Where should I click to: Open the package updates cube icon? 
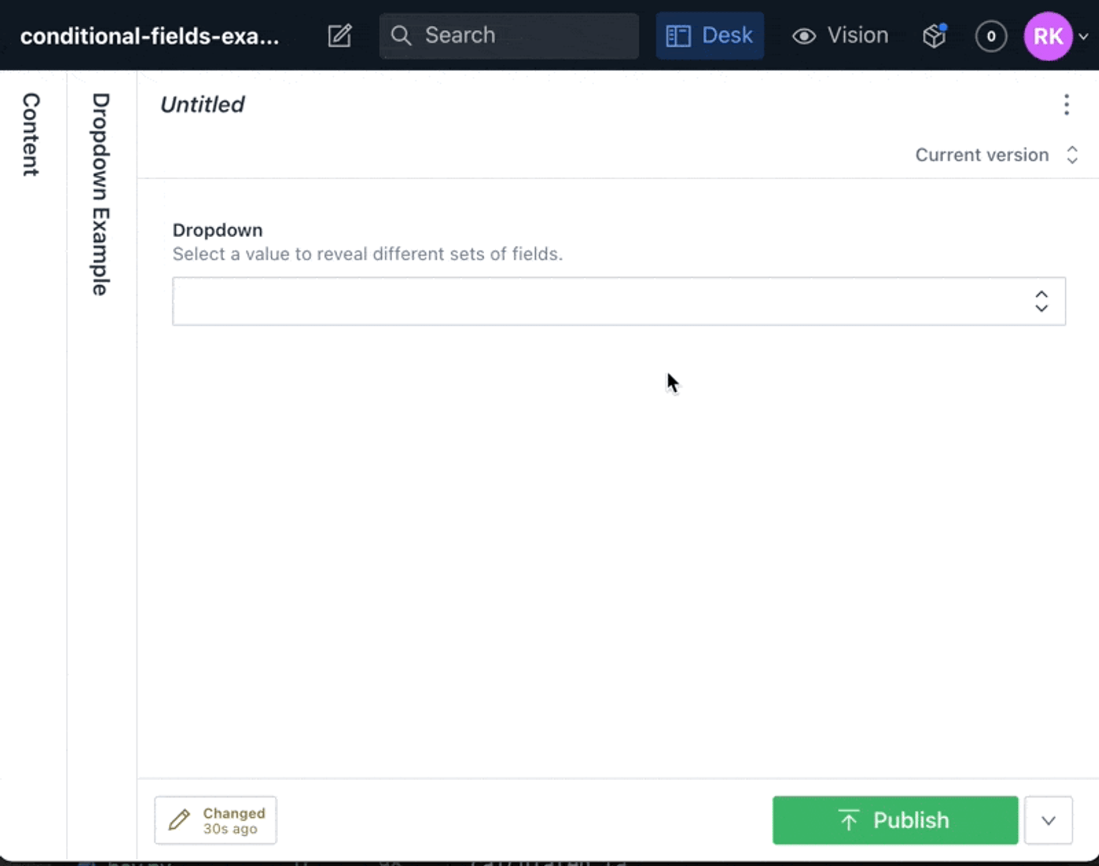(x=934, y=36)
